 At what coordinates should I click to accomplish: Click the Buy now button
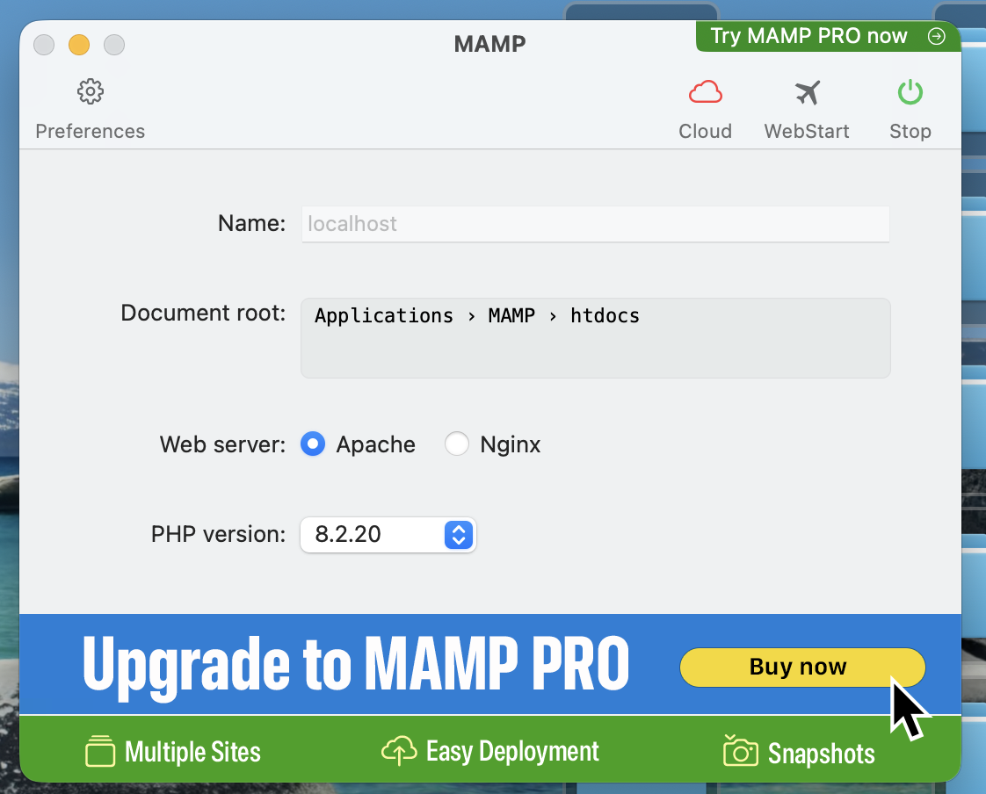[x=802, y=667]
